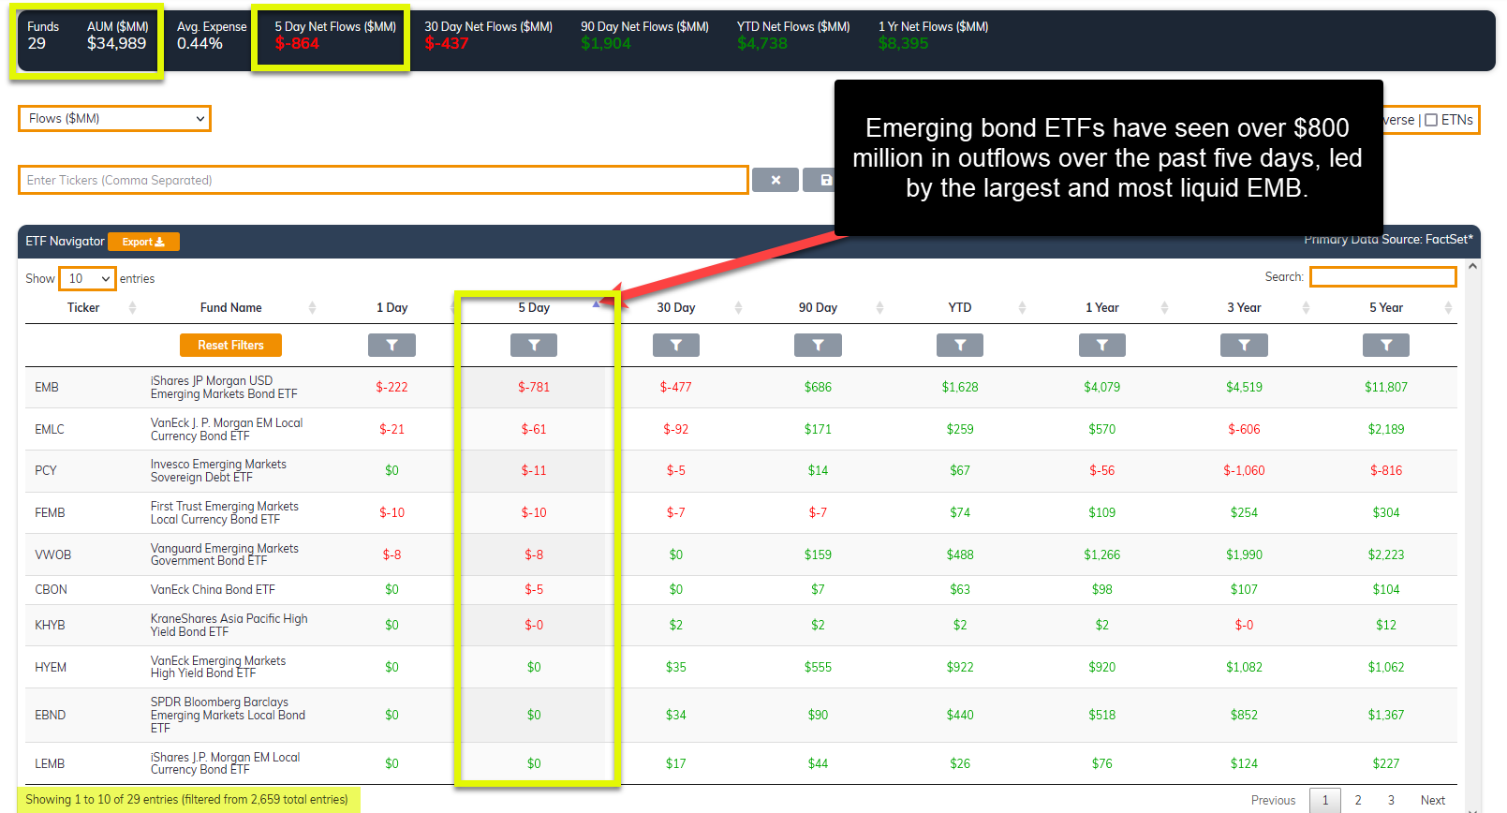This screenshot has width=1507, height=813.
Task: Sort by 30 Day column arrows
Action: click(x=738, y=307)
